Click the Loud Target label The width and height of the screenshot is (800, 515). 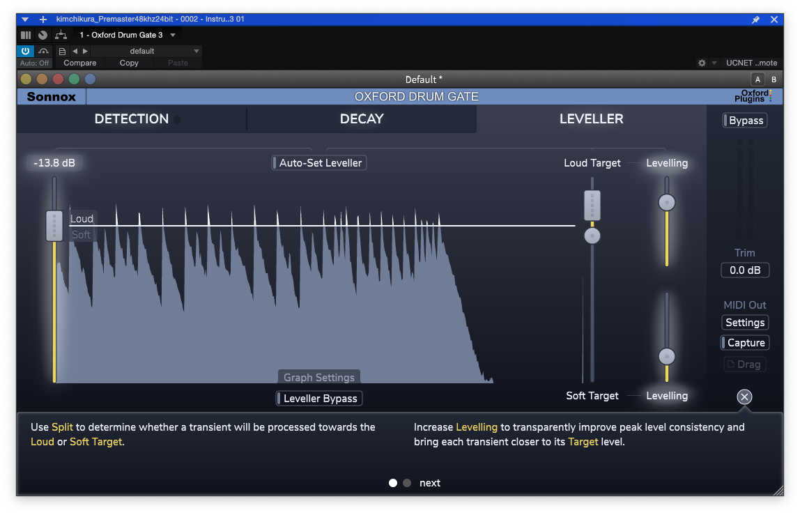click(x=592, y=163)
